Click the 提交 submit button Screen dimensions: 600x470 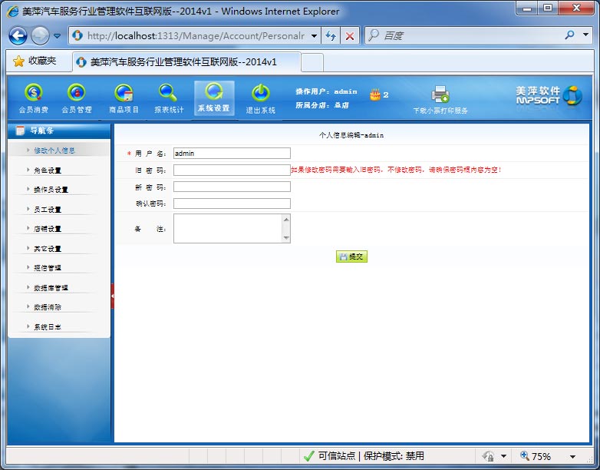tap(351, 257)
